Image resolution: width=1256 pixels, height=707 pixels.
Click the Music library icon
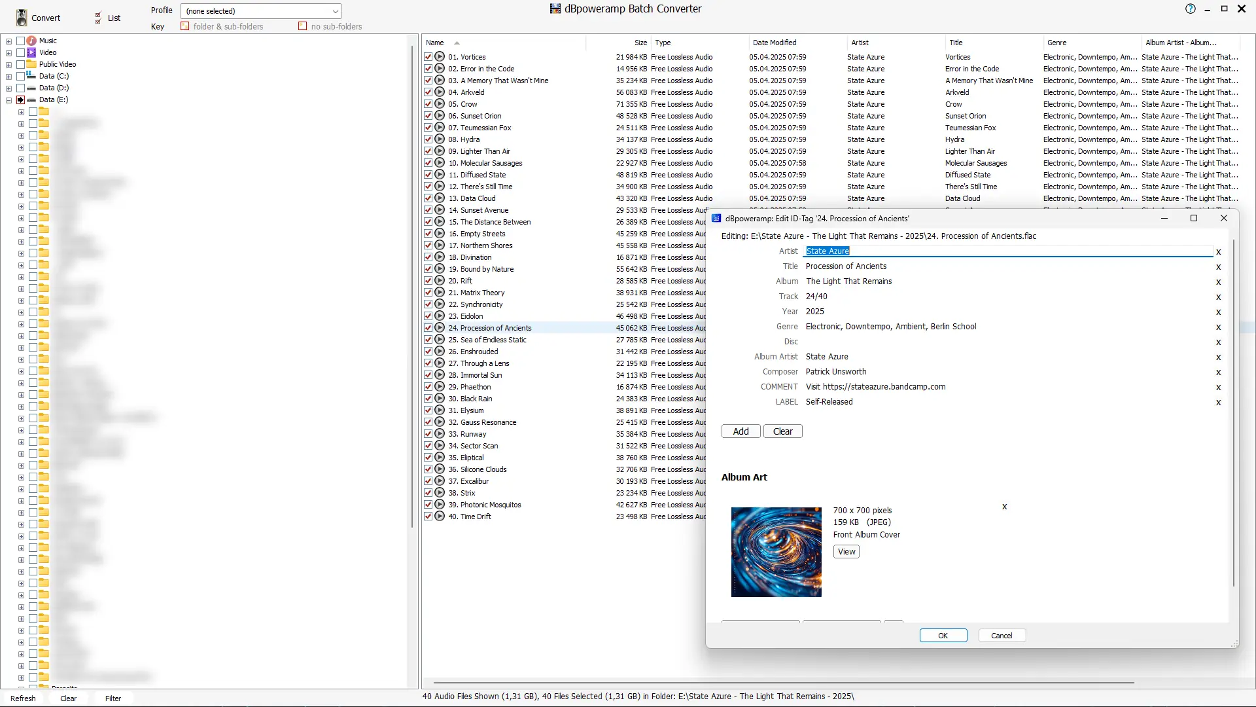click(31, 41)
